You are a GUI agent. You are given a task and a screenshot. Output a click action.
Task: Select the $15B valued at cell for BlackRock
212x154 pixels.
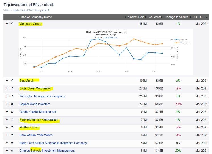(x=159, y=81)
